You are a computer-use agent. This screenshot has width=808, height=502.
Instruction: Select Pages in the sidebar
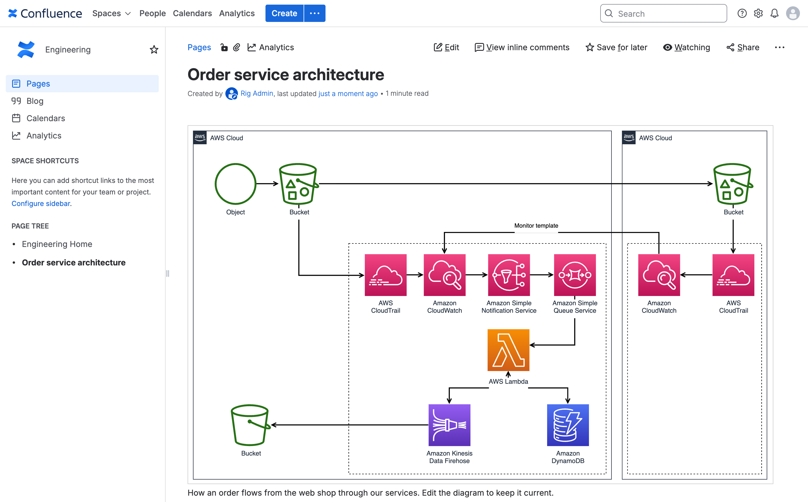(x=82, y=84)
